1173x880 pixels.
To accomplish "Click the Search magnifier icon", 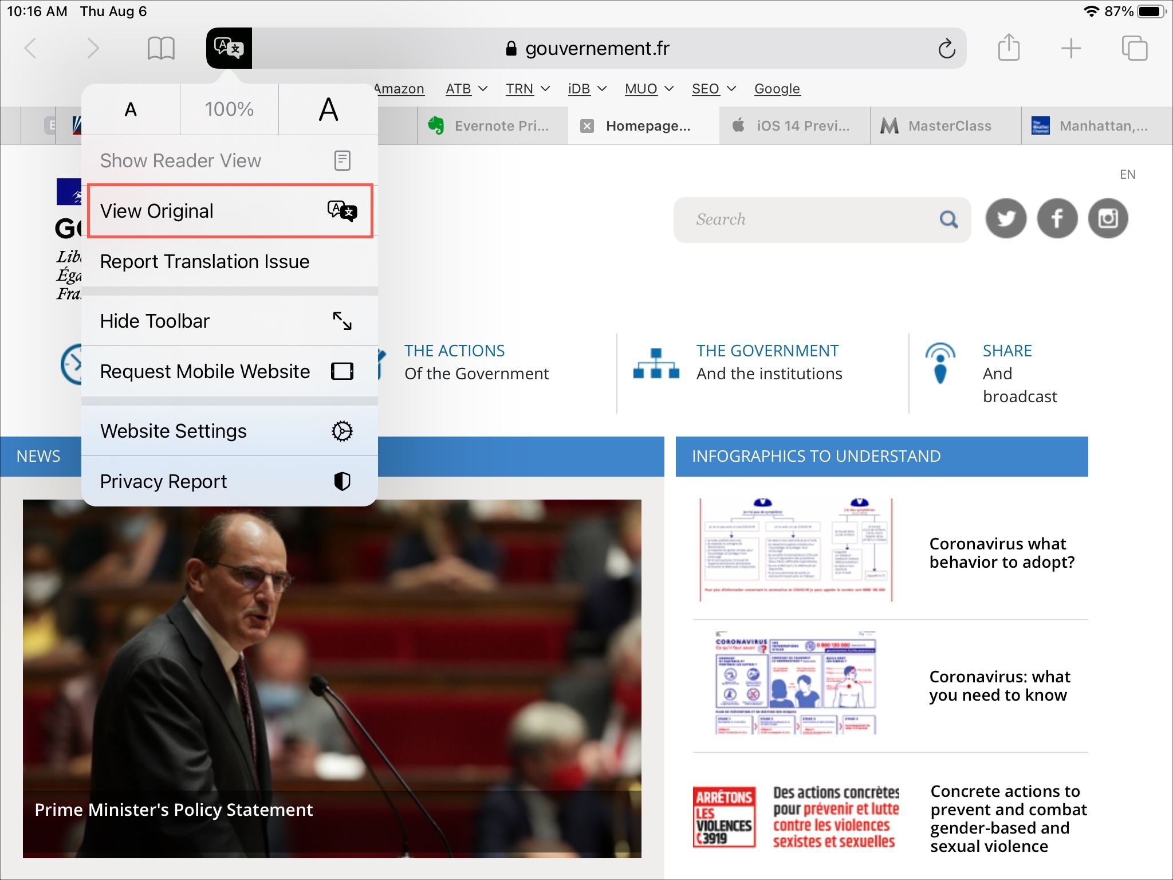I will (950, 219).
